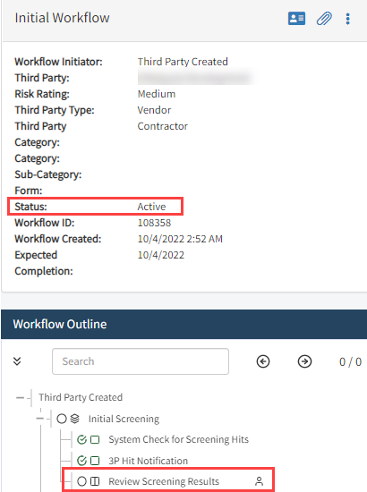The image size is (367, 492).
Task: Toggle completed check for 3P Hit Notification
Action: (81, 461)
